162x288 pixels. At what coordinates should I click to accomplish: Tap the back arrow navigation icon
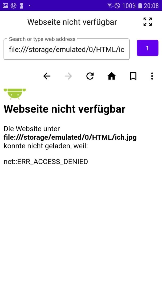pos(47,76)
